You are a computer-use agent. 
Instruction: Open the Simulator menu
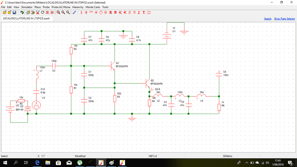click(26, 7)
